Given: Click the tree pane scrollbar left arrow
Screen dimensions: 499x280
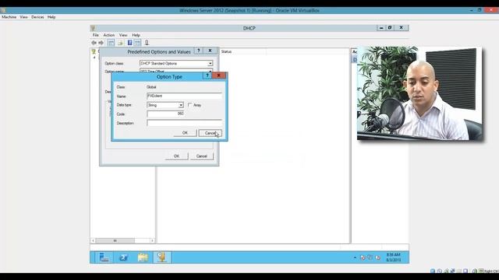Looking at the screenshot, I should tap(93, 240).
